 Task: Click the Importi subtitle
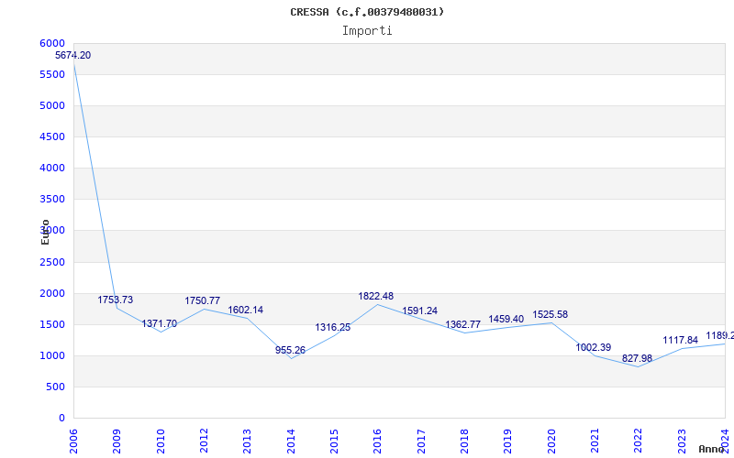point(367,31)
